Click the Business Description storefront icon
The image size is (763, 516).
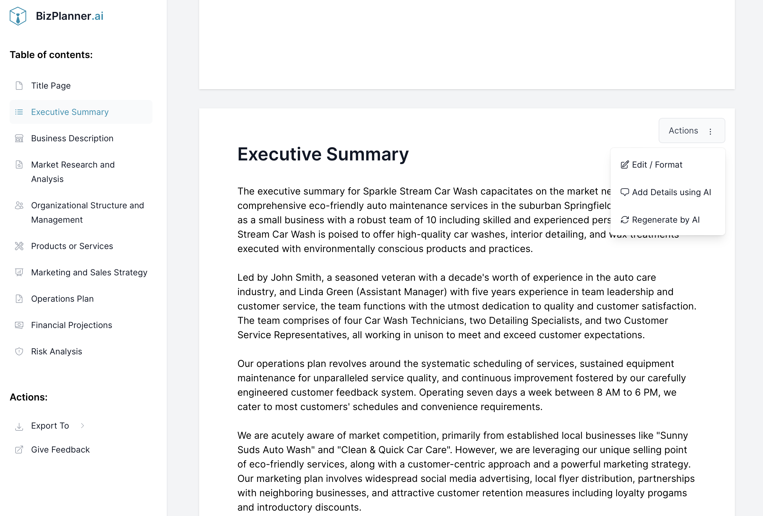click(19, 138)
